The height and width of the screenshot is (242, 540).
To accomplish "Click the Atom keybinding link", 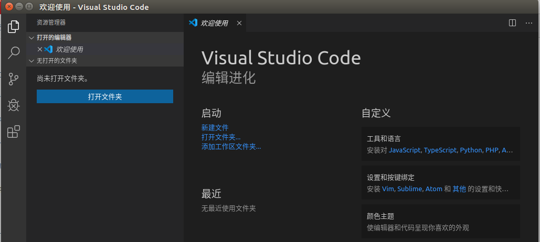I will point(433,189).
